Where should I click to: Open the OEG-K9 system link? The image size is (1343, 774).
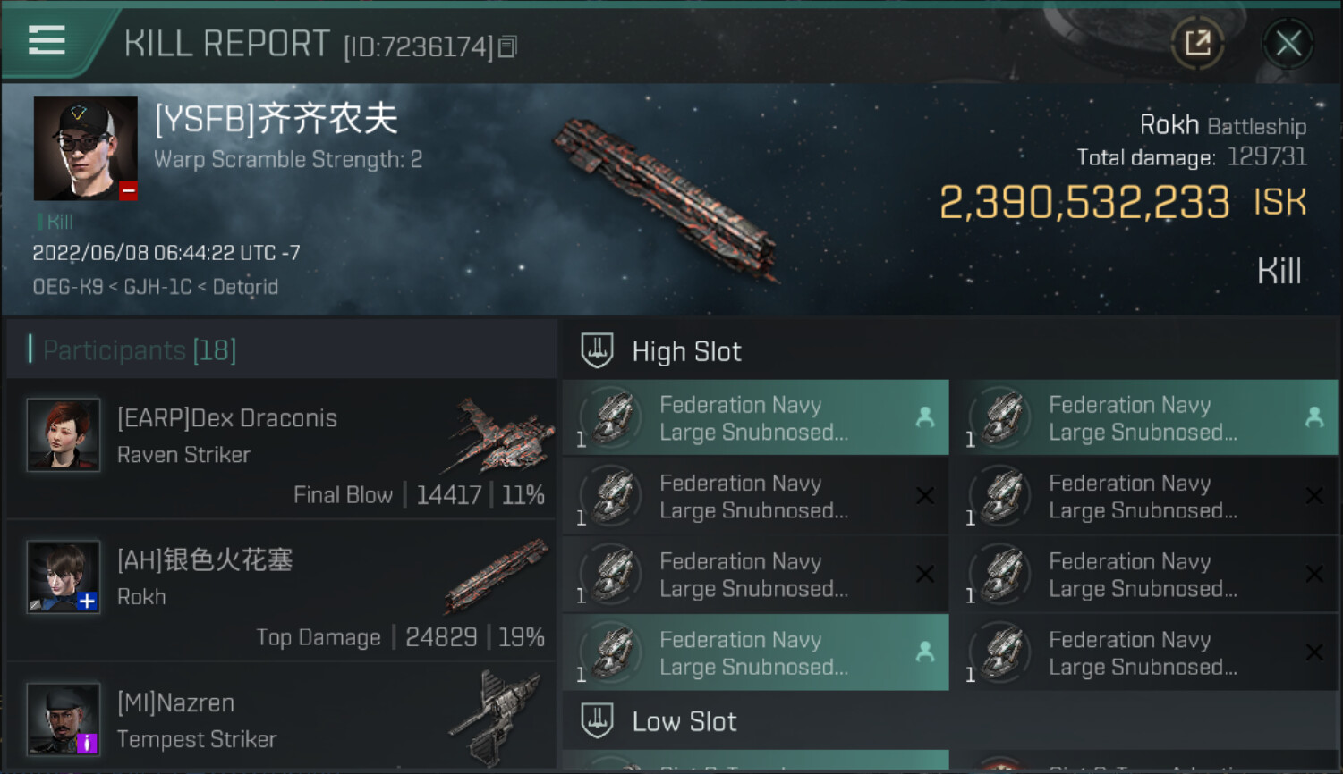68,287
